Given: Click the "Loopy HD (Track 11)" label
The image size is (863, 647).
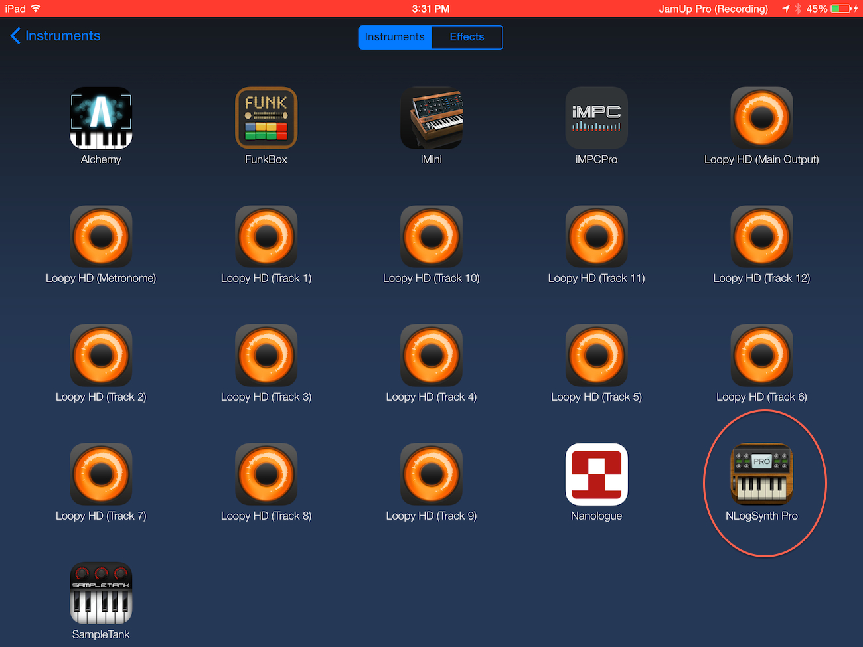Looking at the screenshot, I should [597, 278].
